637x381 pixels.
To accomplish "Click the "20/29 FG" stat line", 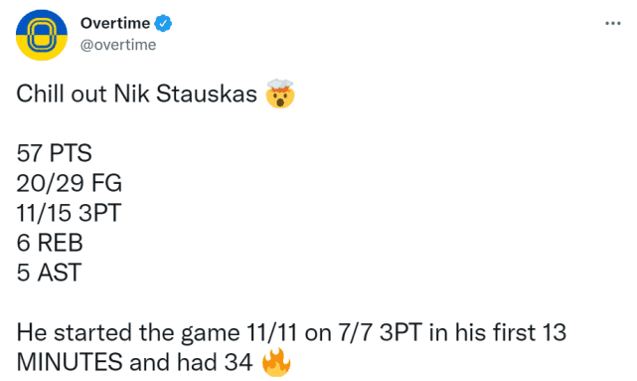I will (x=69, y=183).
